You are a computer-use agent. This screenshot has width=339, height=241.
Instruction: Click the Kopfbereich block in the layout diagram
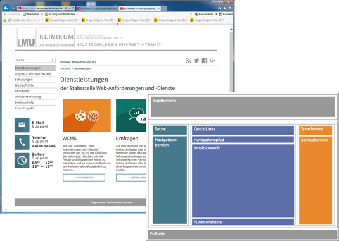(x=243, y=107)
